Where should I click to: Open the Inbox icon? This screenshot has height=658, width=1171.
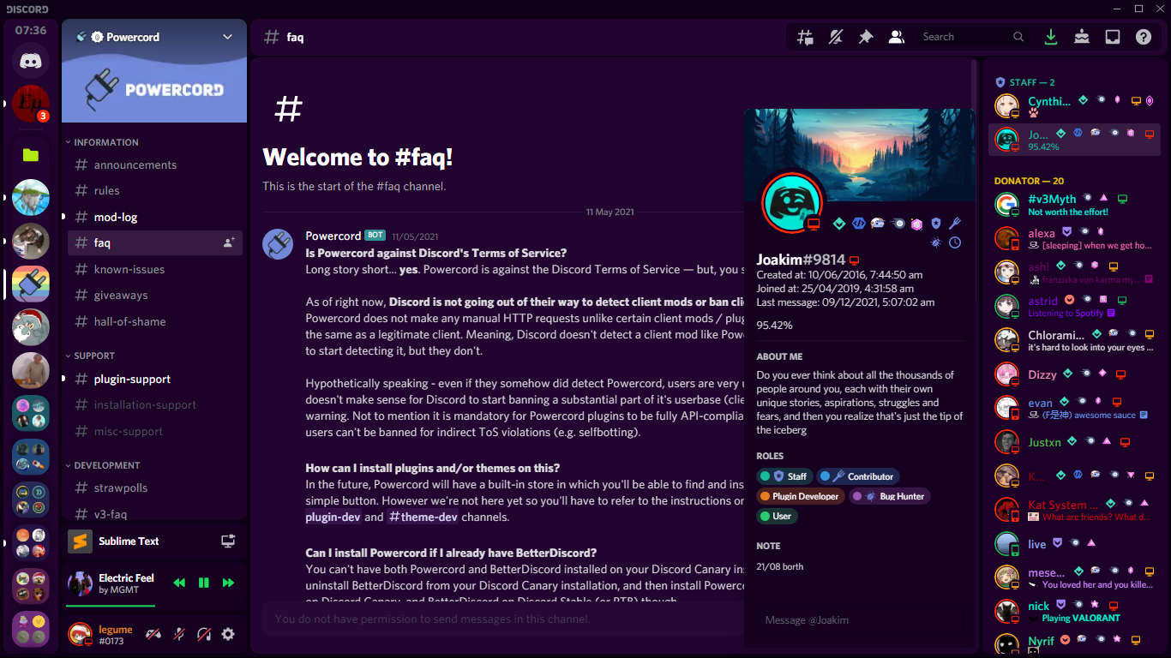(x=1113, y=37)
